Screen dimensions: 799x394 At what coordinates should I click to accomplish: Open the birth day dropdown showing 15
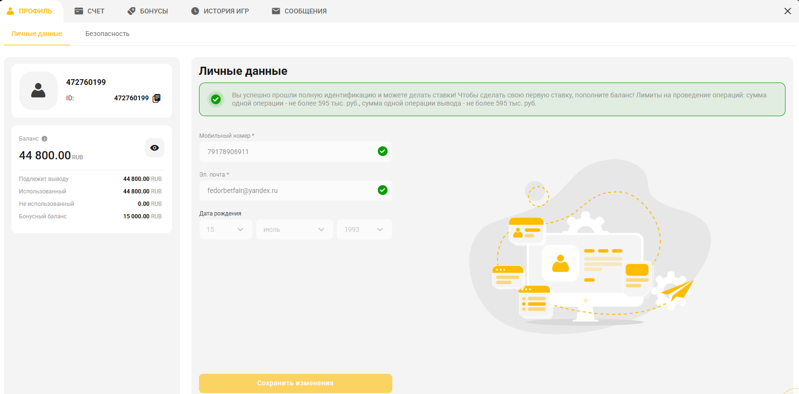(x=225, y=229)
